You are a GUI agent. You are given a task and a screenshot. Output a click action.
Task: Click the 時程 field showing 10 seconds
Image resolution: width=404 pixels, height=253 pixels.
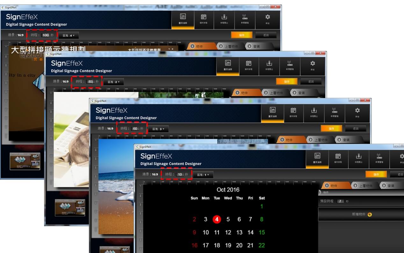pos(180,174)
